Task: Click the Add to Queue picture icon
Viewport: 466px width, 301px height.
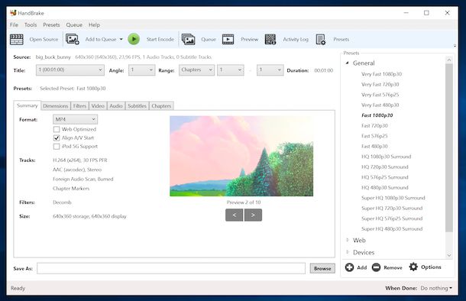Action: point(73,39)
